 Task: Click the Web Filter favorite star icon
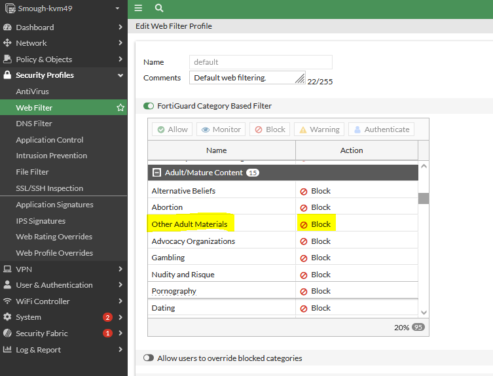point(120,107)
